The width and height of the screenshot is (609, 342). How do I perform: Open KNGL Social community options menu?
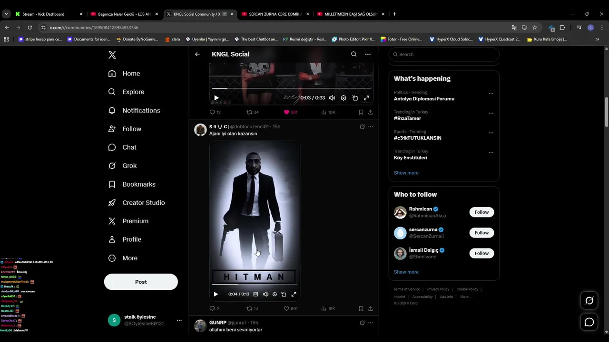pos(368,54)
